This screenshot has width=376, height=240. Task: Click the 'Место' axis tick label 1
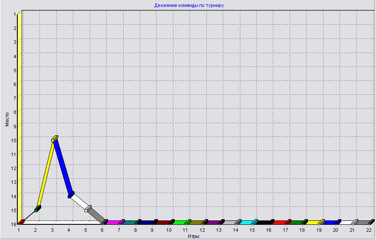coord(15,14)
